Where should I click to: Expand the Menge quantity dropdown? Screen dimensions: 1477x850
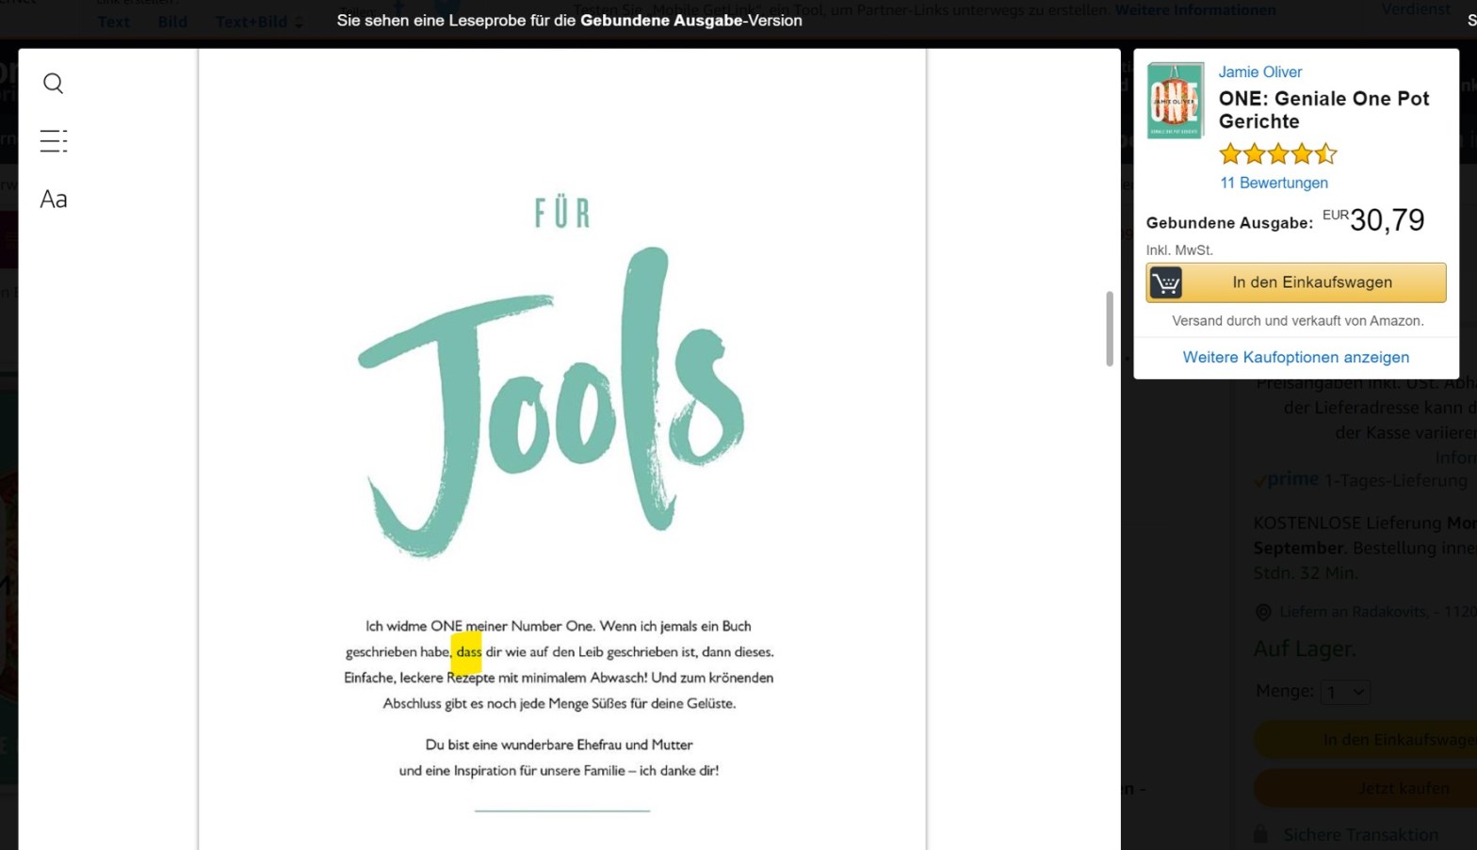1344,693
